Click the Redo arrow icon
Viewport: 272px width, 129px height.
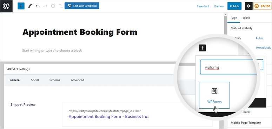45,6
